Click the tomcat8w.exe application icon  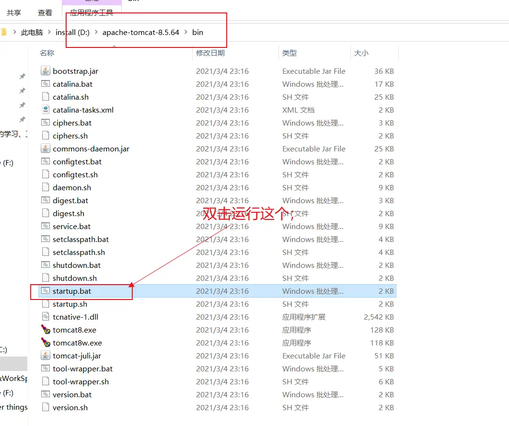pos(46,343)
